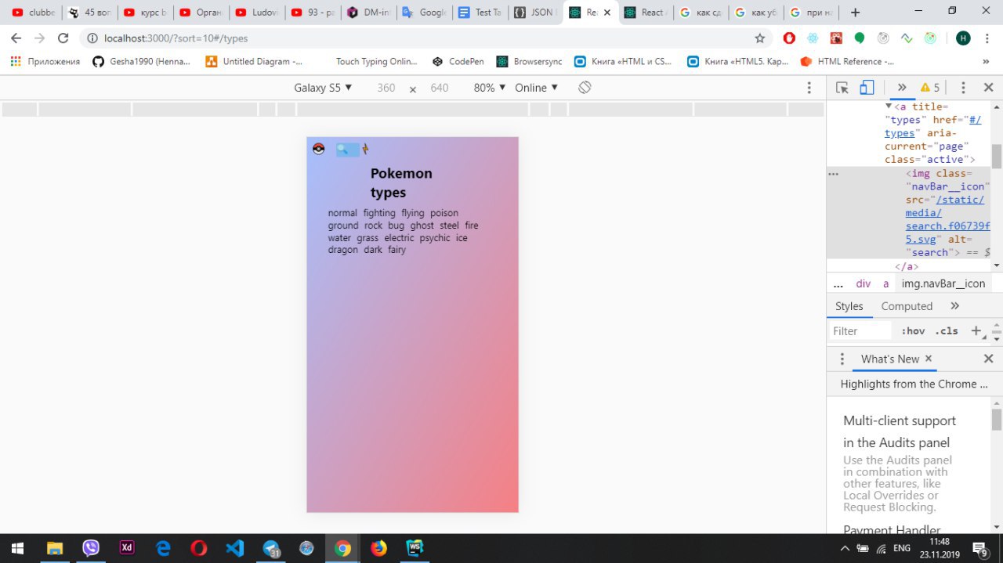Viewport: 1003px width, 563px height.
Task: Show hidden bookmarks with the chevron
Action: (986, 61)
